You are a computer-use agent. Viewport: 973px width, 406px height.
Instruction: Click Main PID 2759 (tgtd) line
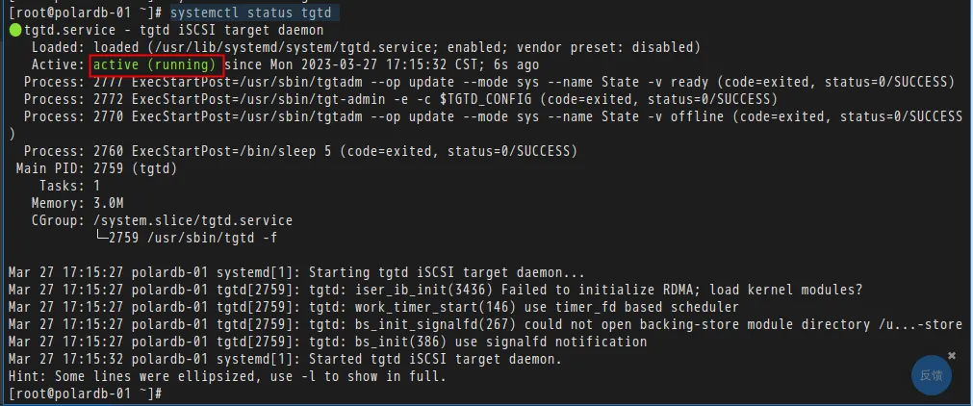(x=97, y=168)
